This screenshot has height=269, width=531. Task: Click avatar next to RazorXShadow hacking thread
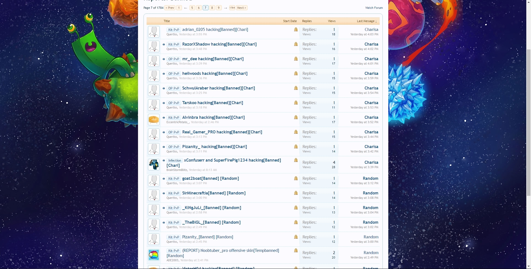[154, 46]
